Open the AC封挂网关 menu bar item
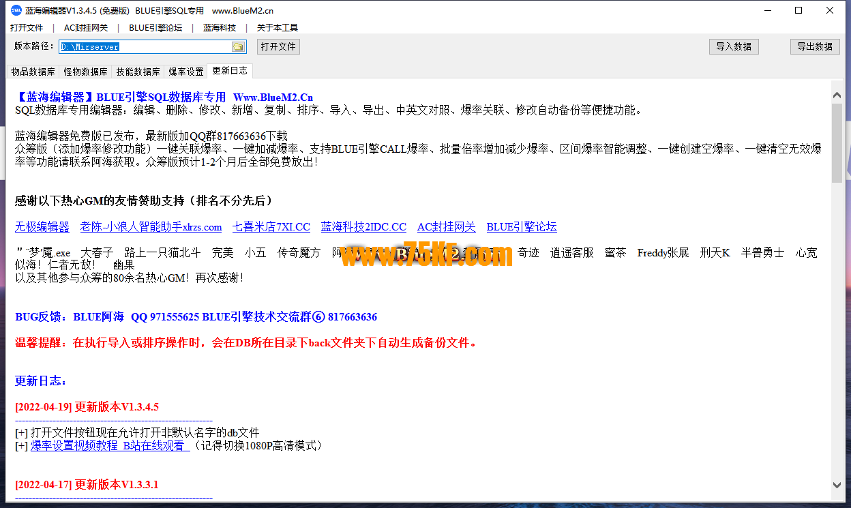 pos(86,28)
